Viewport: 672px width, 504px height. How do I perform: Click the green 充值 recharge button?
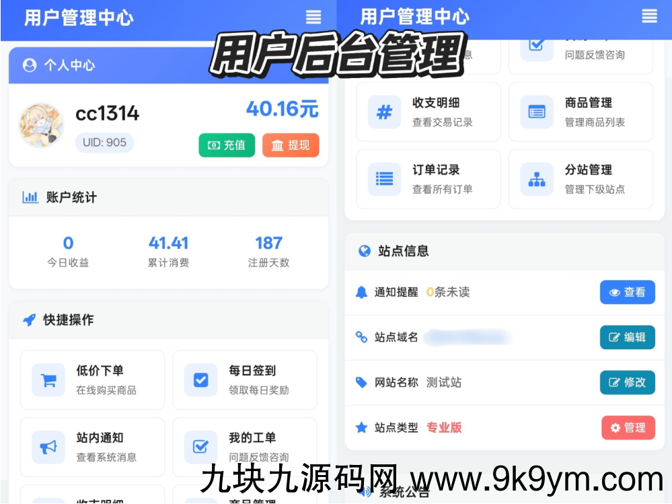click(227, 145)
